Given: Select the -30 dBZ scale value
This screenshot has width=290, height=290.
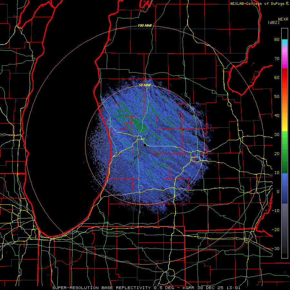Looking at the screenshot, I should (275, 249).
